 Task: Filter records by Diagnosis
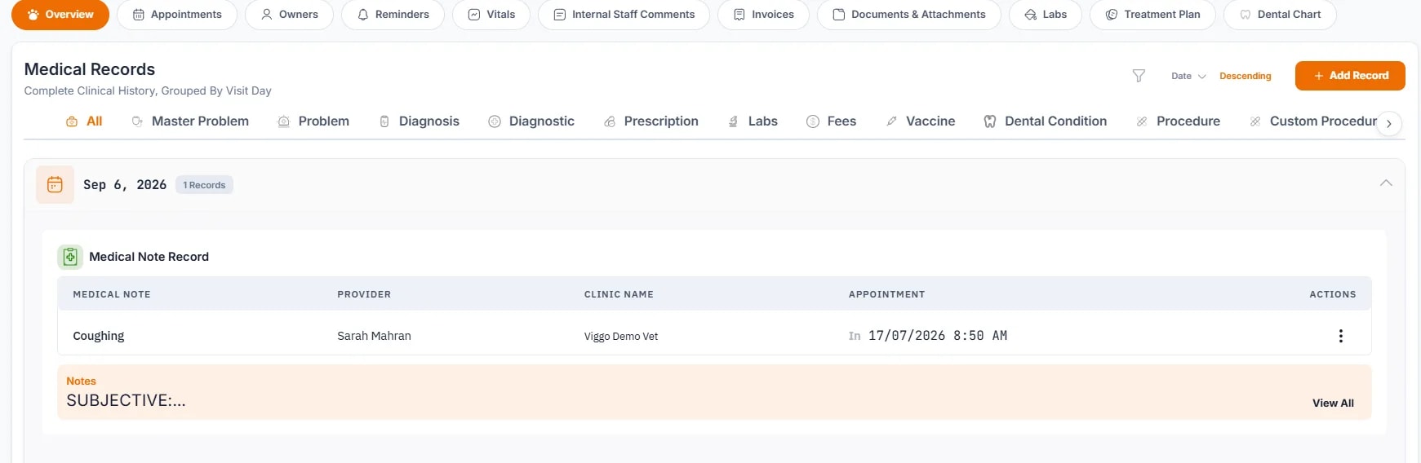(420, 121)
